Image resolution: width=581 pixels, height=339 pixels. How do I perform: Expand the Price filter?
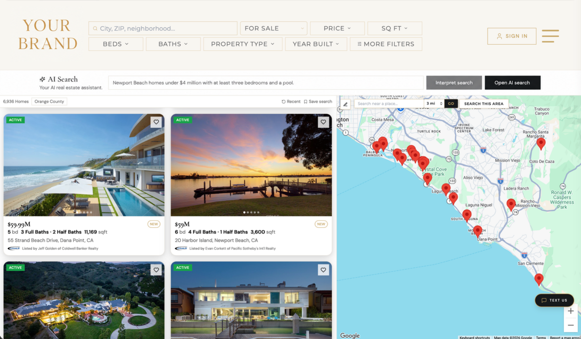pyautogui.click(x=337, y=28)
